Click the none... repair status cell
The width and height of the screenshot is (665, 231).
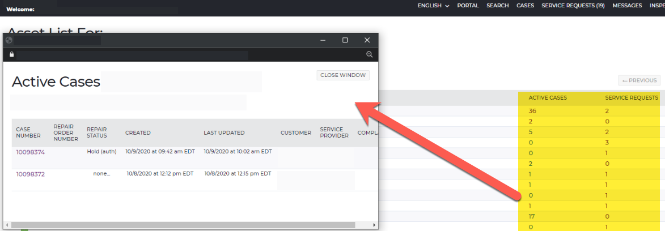[101, 173]
